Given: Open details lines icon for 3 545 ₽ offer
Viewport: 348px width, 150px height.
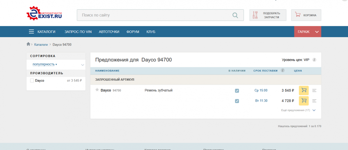Looking at the screenshot, I should click(314, 91).
